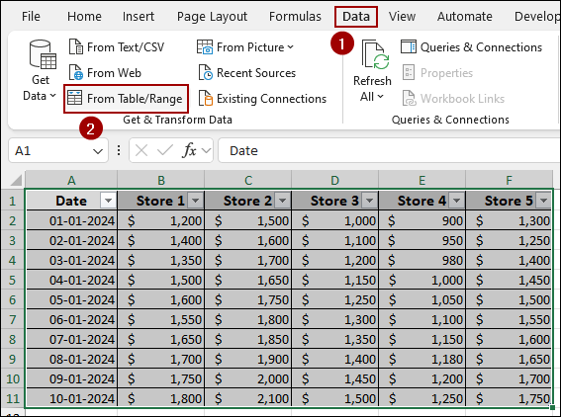Viewport: 561px width, 417px height.
Task: Expand the Refresh All dropdown arrow
Action: coord(380,97)
